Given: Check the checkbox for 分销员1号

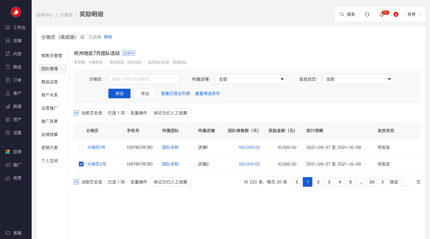Looking at the screenshot, I should [x=81, y=147].
